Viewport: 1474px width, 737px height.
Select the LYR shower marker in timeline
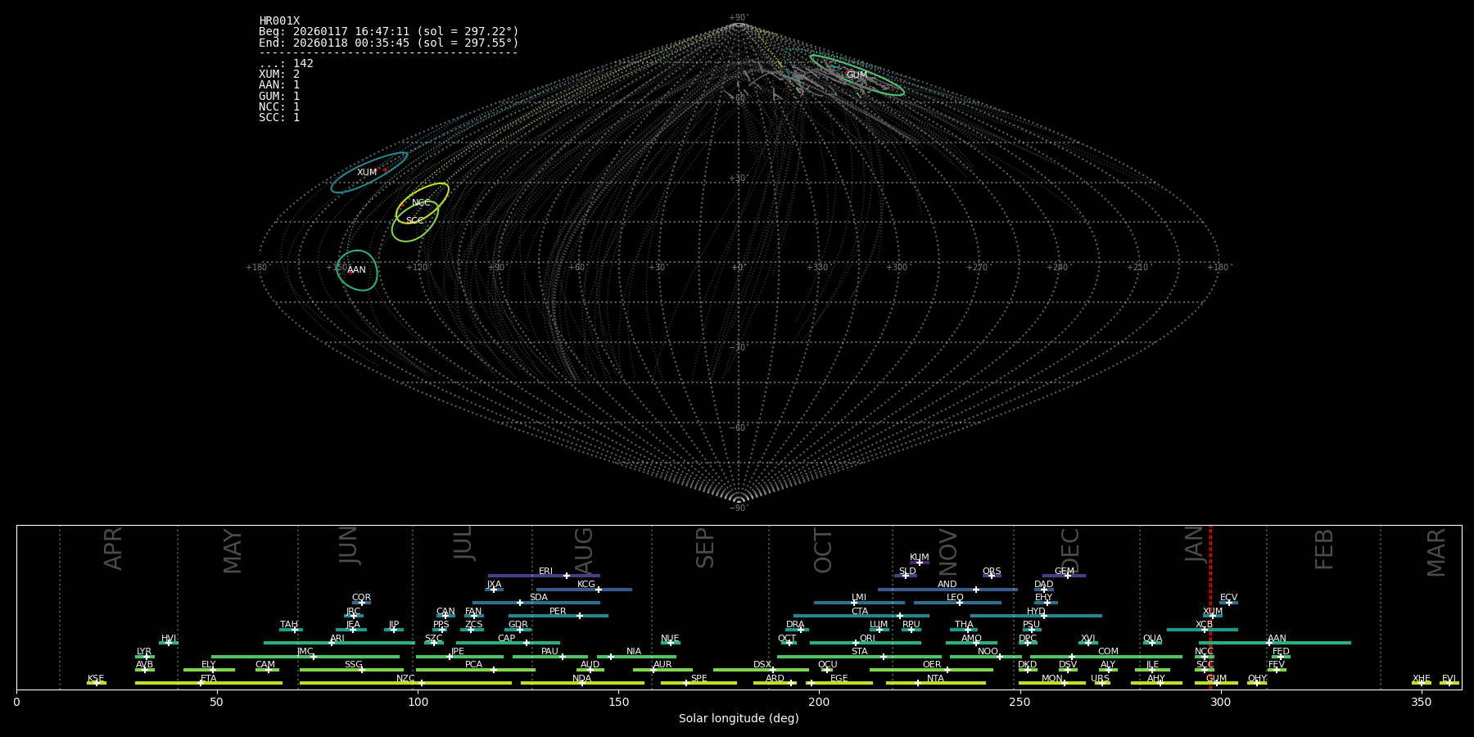[147, 657]
